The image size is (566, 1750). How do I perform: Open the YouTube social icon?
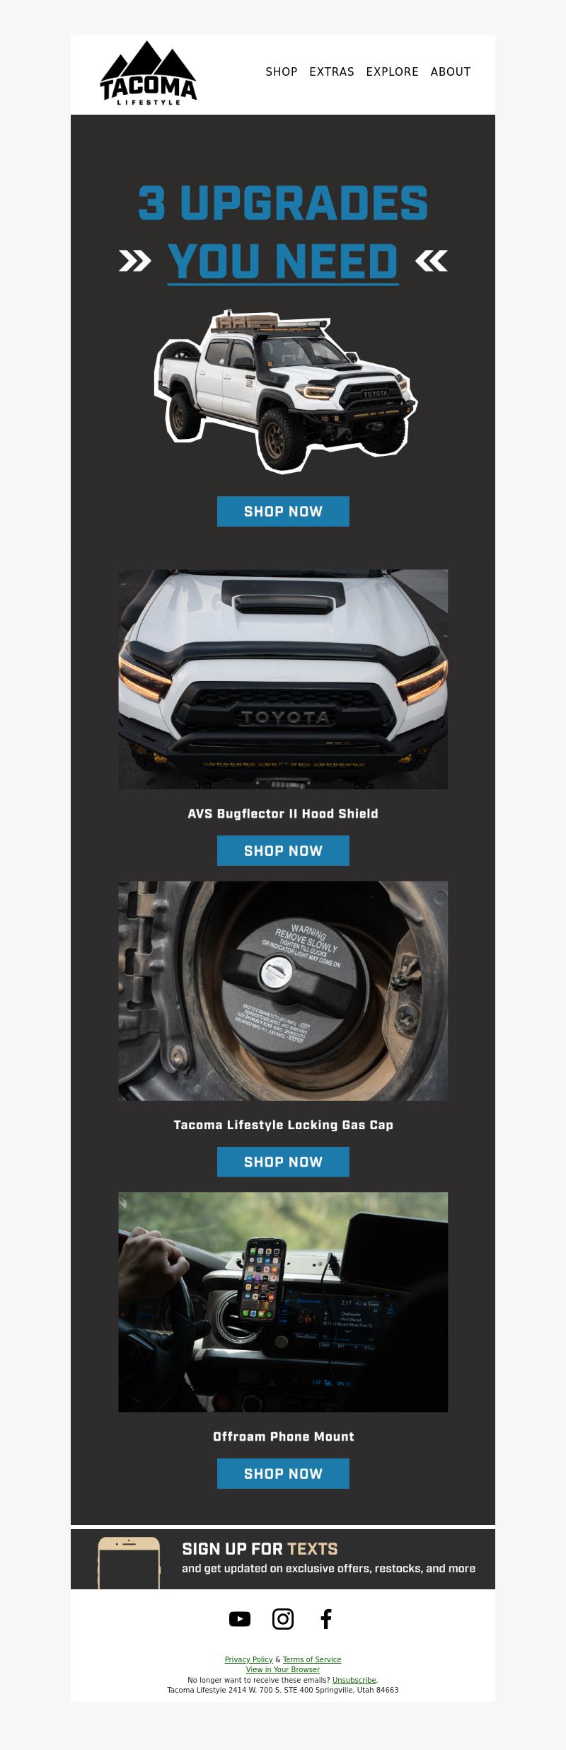click(240, 1618)
